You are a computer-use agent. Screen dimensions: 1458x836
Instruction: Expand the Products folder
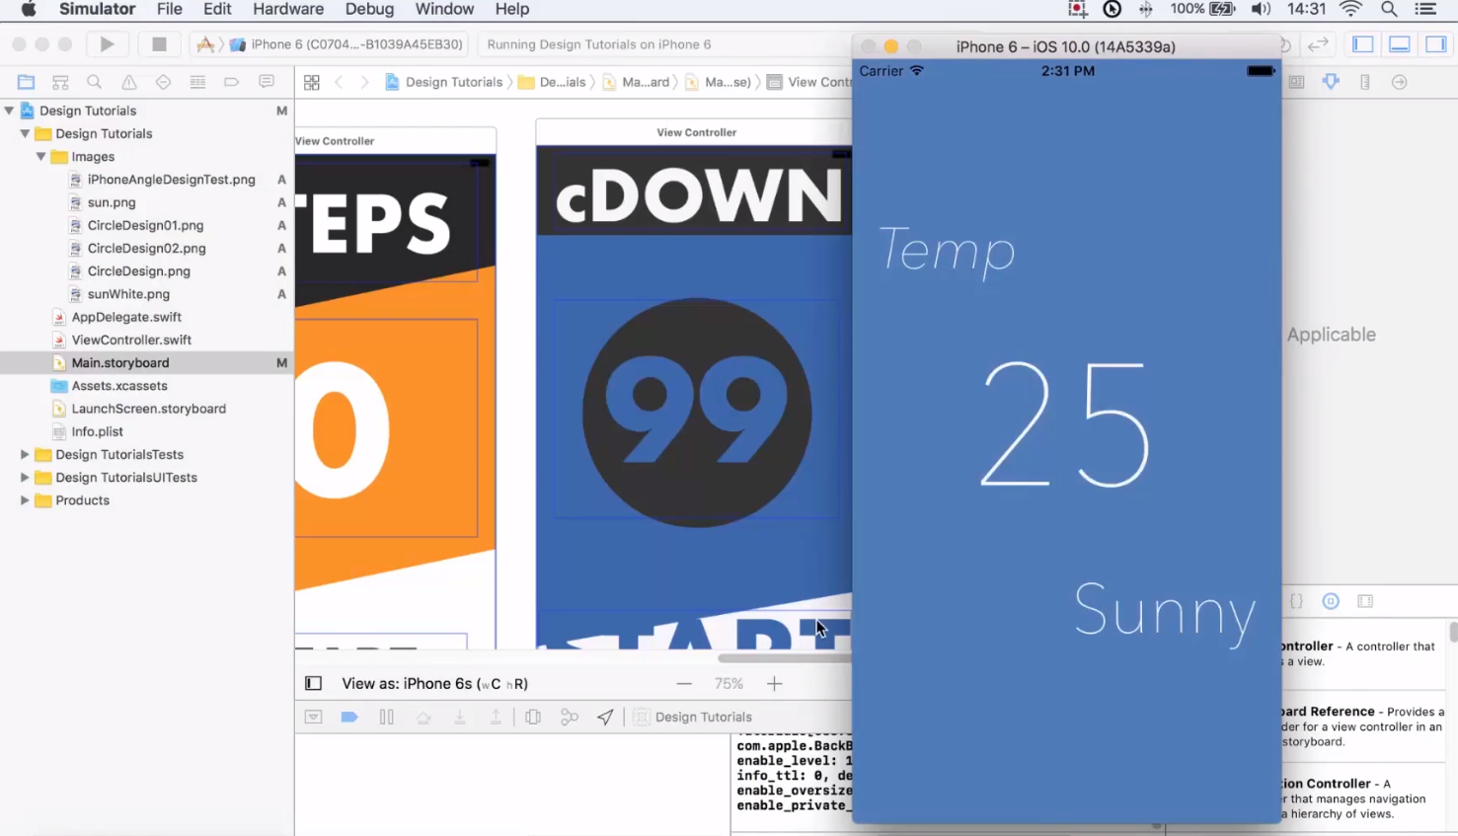point(25,500)
